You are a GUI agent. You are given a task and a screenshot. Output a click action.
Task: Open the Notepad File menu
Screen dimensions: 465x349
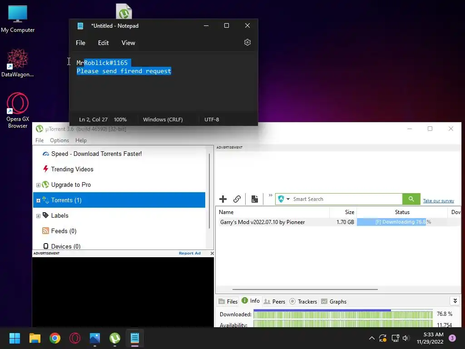click(x=80, y=43)
